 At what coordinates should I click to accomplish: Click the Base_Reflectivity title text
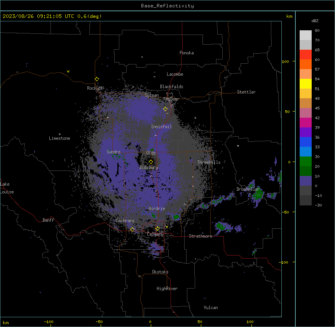click(167, 6)
